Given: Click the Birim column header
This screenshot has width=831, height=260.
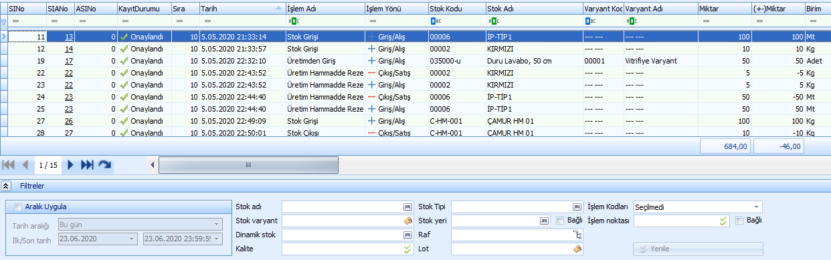Looking at the screenshot, I should point(818,8).
